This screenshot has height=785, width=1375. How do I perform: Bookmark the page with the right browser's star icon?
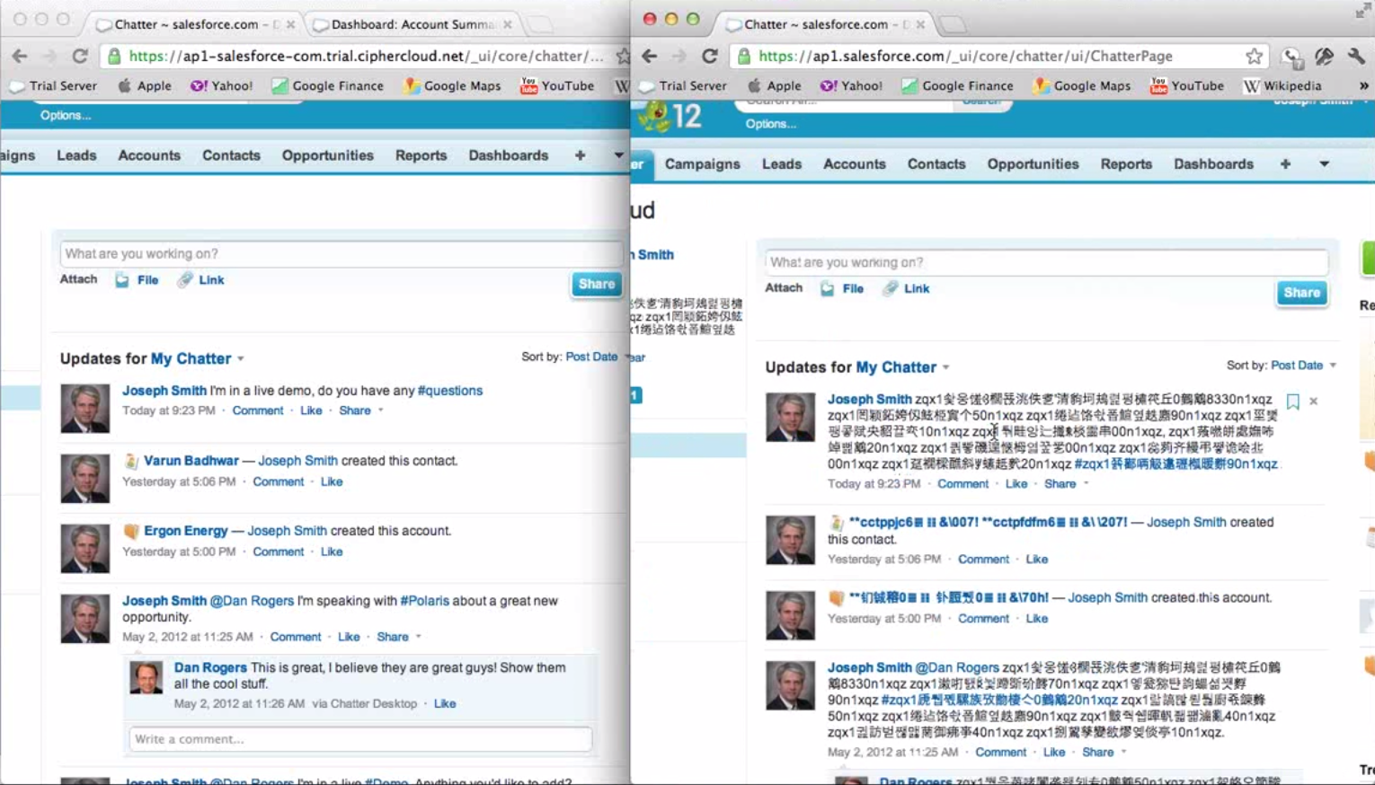(1254, 57)
